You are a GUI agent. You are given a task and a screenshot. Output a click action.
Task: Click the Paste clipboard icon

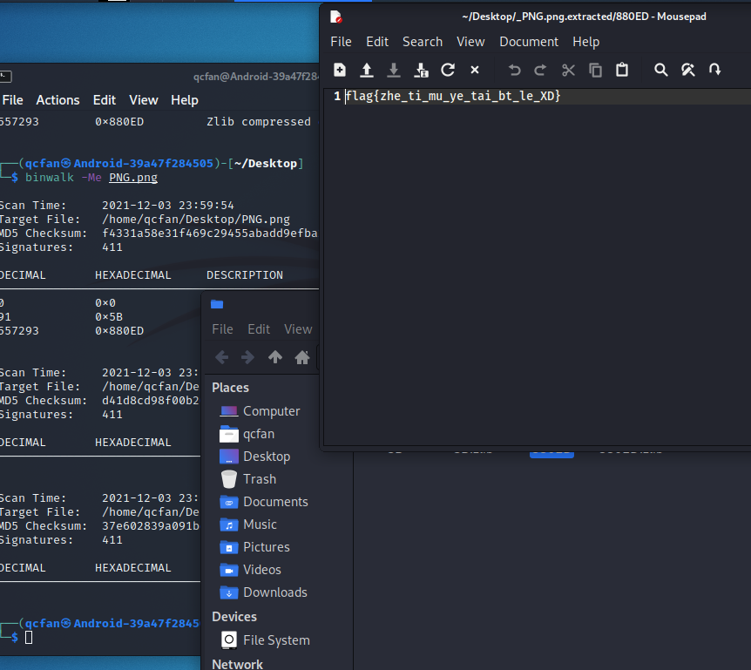pos(622,70)
